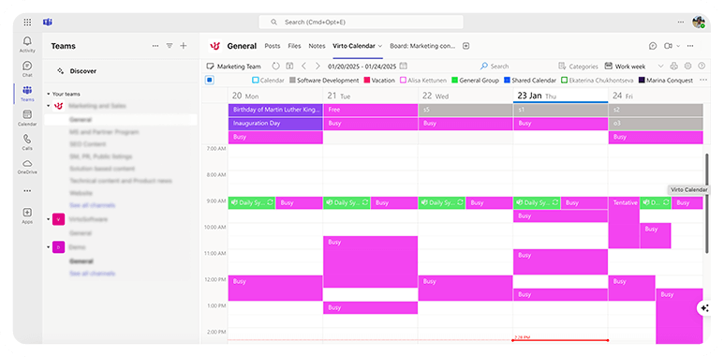
Task: Collapse the Your teams section
Action: point(49,94)
